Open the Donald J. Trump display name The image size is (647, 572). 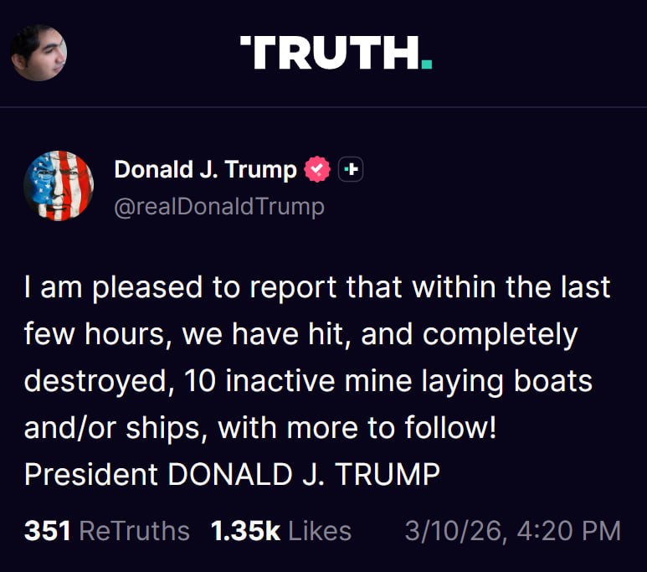pyautogui.click(x=205, y=170)
